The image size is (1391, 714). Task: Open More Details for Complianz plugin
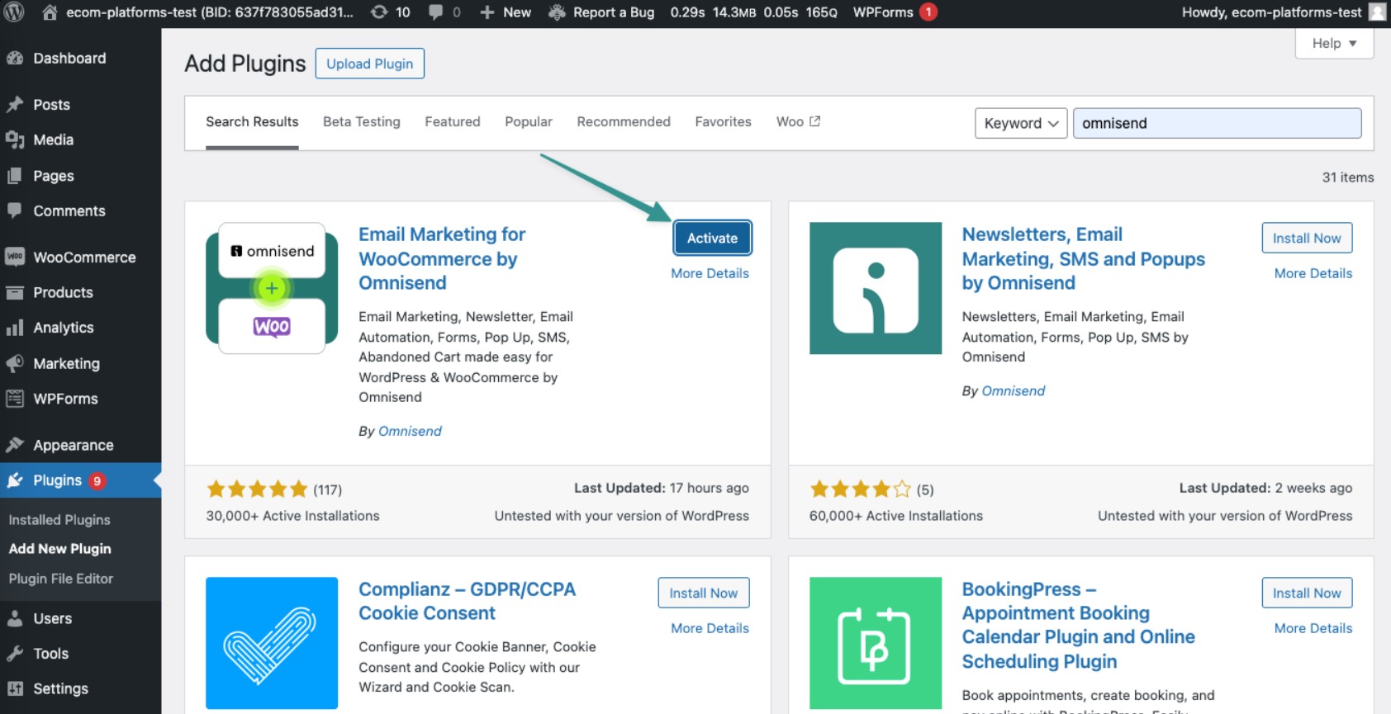tap(710, 628)
